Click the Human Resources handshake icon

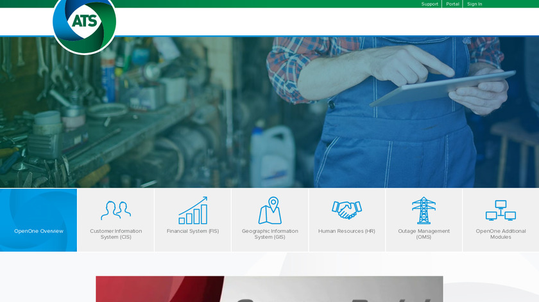[346, 209]
